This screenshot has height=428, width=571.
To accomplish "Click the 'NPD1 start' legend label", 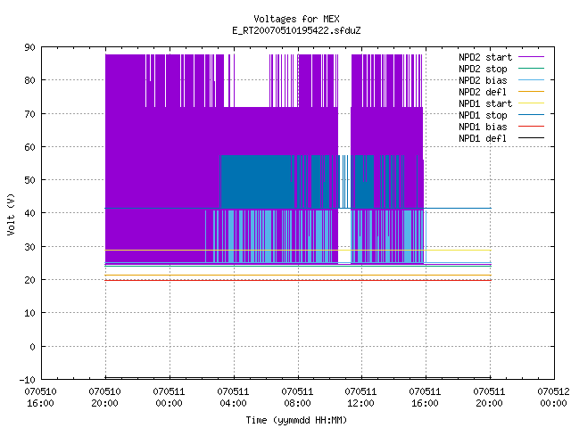I will point(485,103).
